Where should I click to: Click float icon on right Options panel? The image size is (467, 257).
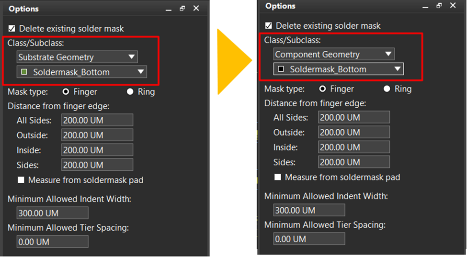[x=439, y=6]
